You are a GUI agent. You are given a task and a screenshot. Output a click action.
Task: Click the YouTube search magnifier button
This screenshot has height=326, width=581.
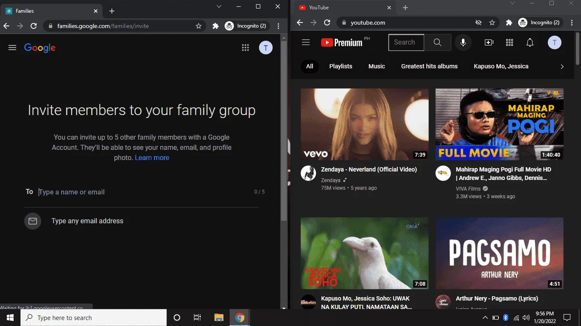click(x=437, y=42)
